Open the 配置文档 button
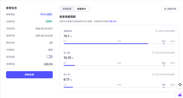 (x=170, y=9)
